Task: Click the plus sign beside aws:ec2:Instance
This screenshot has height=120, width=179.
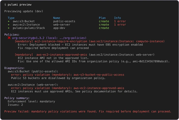Action: coord(9,25)
